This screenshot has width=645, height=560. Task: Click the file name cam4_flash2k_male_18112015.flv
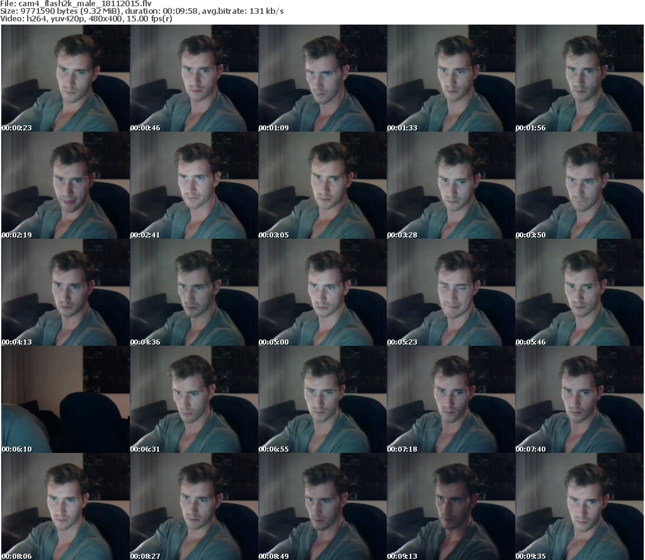click(x=85, y=4)
